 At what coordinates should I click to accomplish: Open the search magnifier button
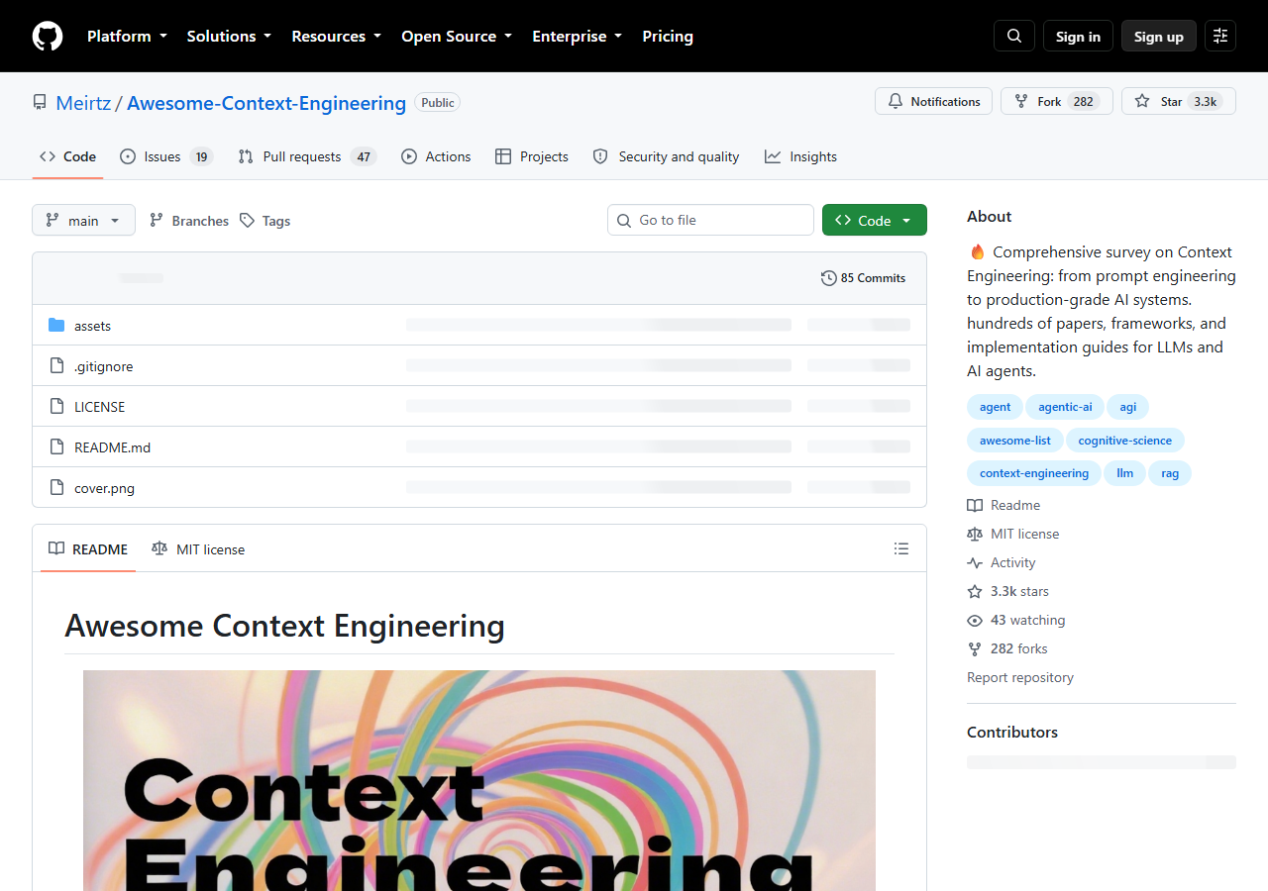coord(1014,36)
